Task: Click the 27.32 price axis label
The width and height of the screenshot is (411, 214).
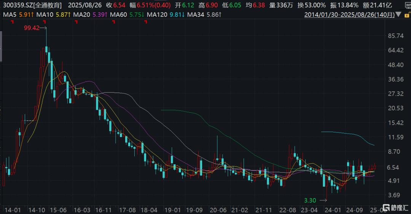Action: 396,94
